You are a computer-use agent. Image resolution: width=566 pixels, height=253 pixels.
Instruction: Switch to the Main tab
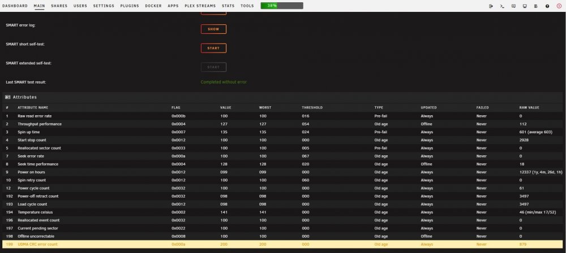point(40,6)
